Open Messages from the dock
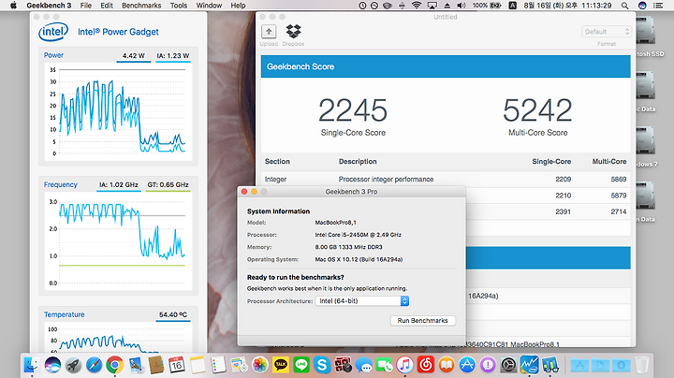 pos(363,366)
